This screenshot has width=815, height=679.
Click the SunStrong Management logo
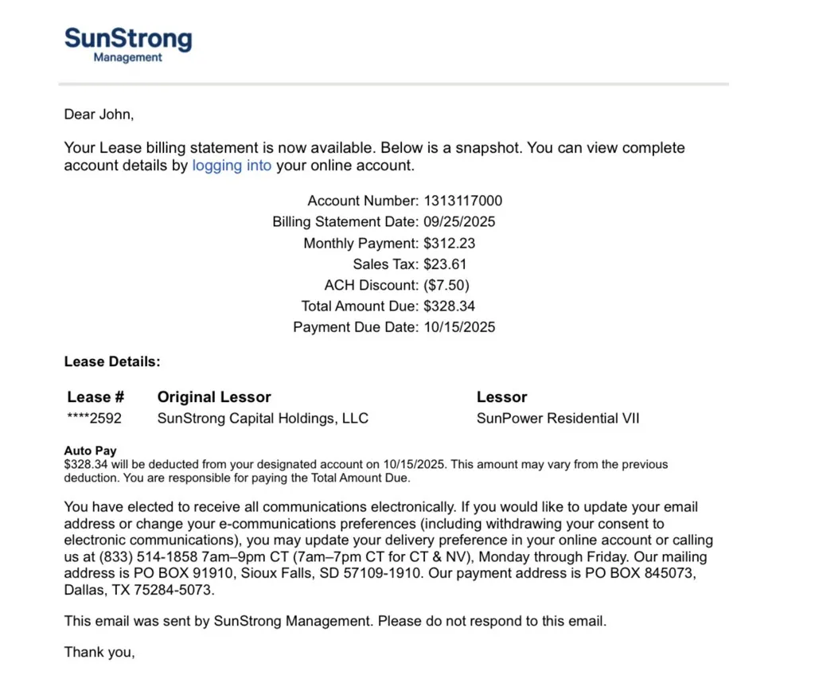[x=127, y=45]
